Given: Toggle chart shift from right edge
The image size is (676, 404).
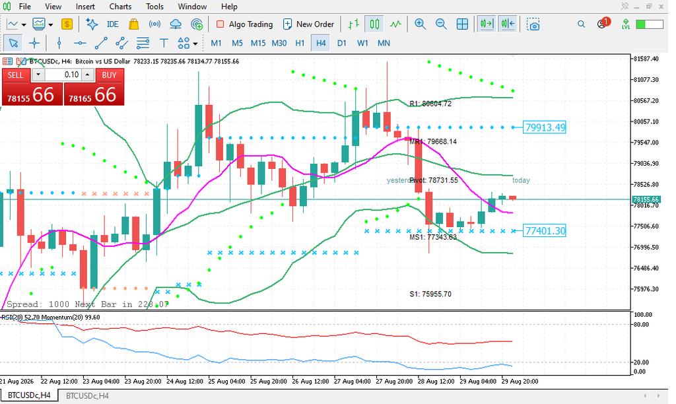Looking at the screenshot, I should (508, 24).
